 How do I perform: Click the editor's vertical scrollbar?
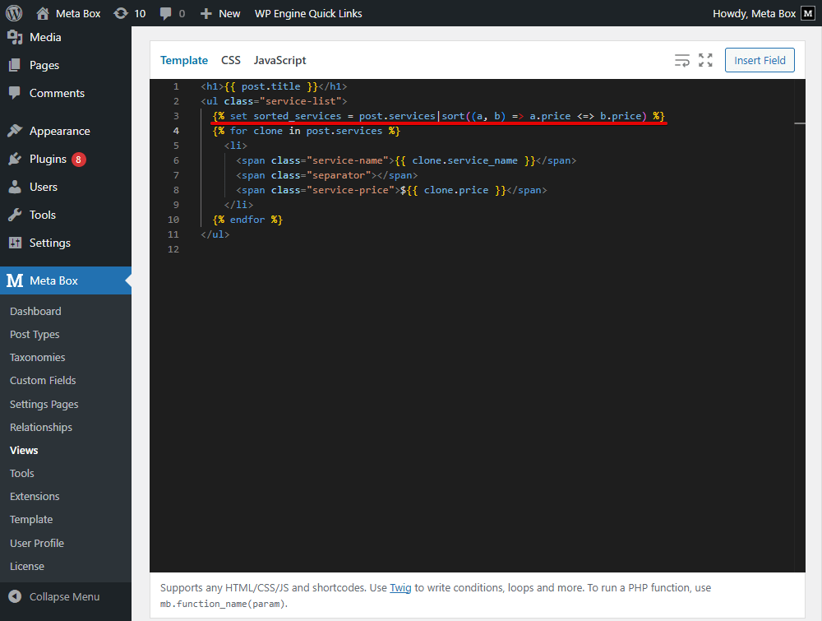pyautogui.click(x=800, y=123)
